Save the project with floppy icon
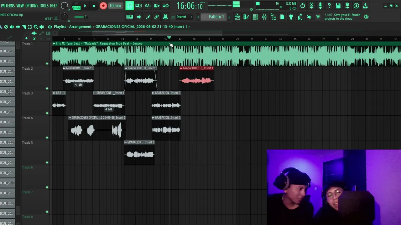This screenshot has width=401, height=225. (338, 6)
